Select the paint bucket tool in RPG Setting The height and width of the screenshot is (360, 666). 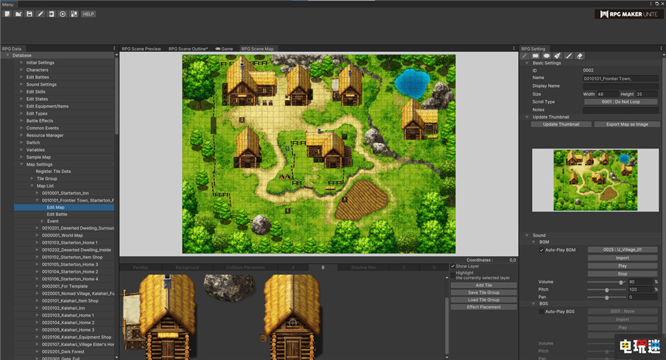pos(557,56)
